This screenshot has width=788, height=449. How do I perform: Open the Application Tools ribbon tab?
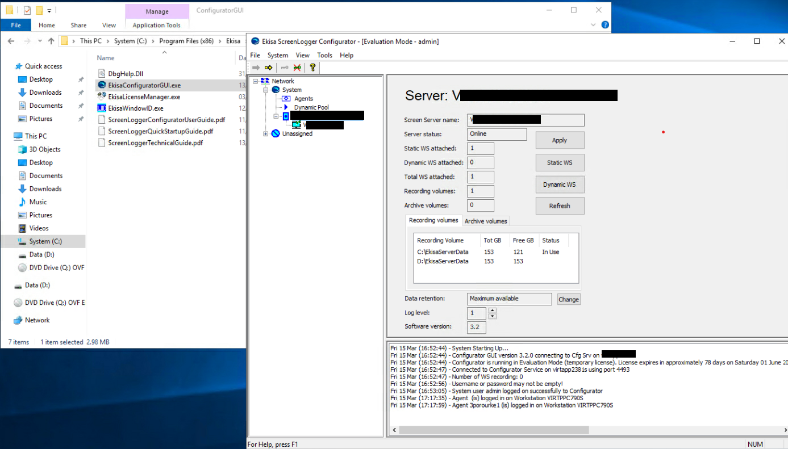click(157, 25)
